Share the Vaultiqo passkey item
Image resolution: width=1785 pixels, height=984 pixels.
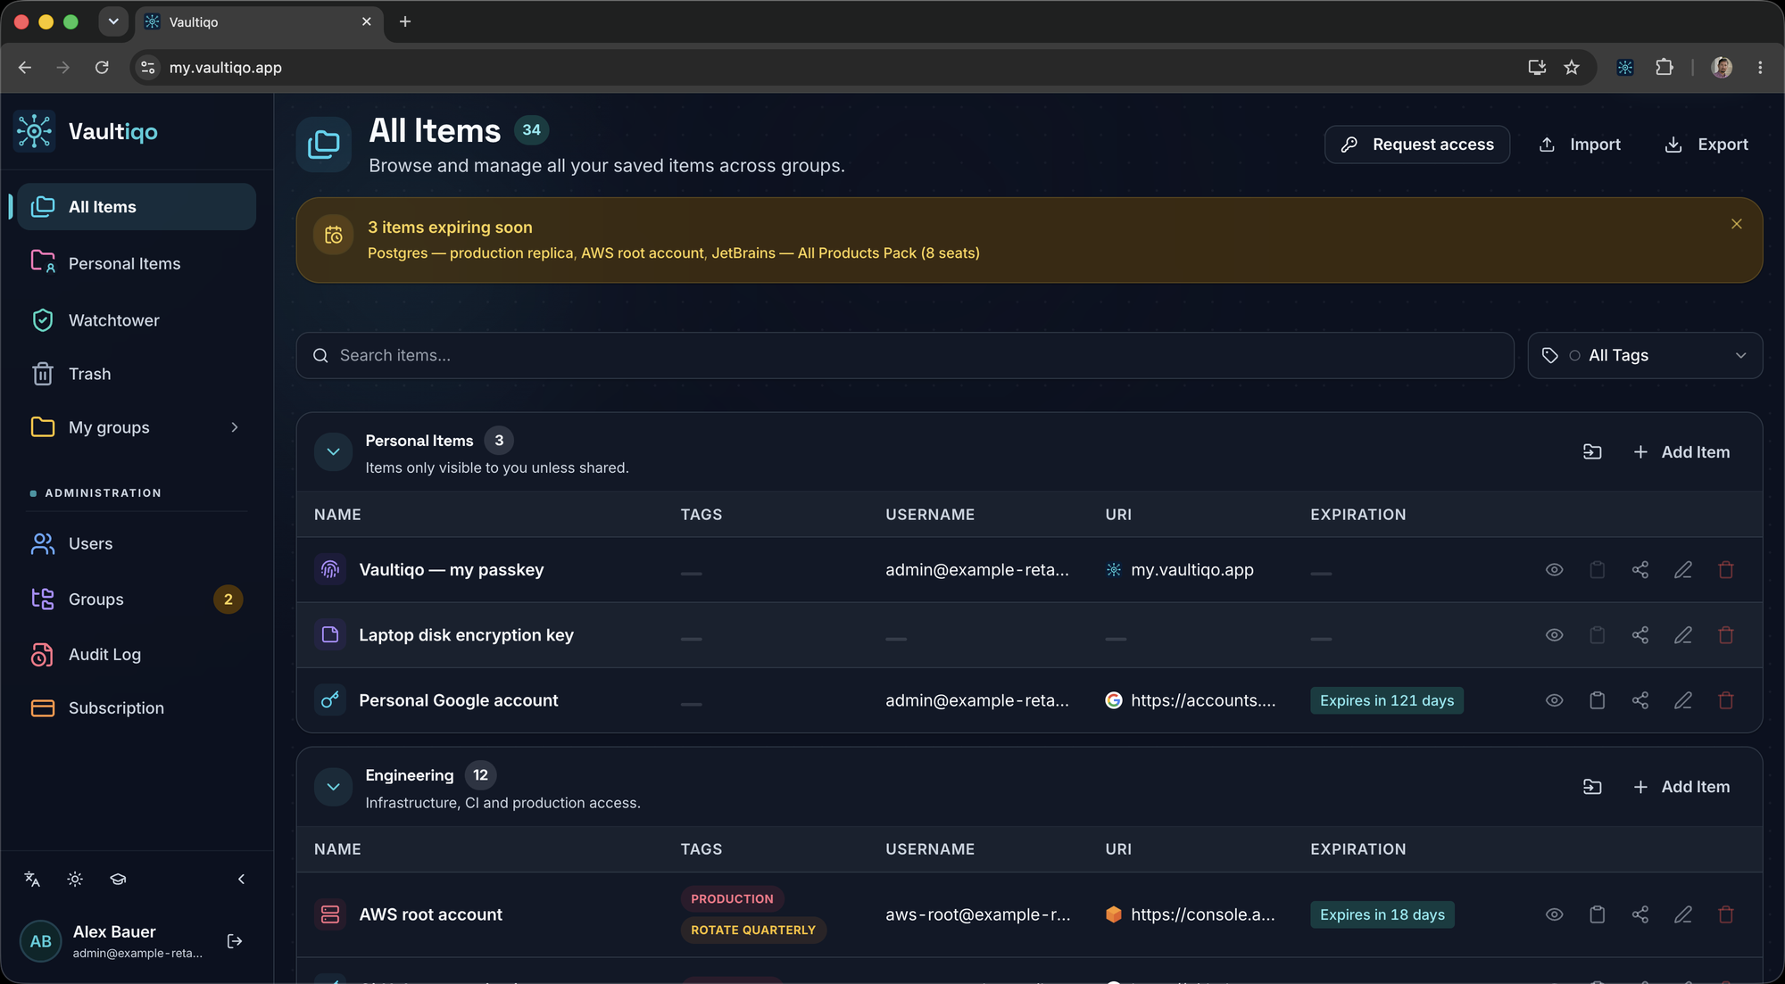[x=1640, y=570]
